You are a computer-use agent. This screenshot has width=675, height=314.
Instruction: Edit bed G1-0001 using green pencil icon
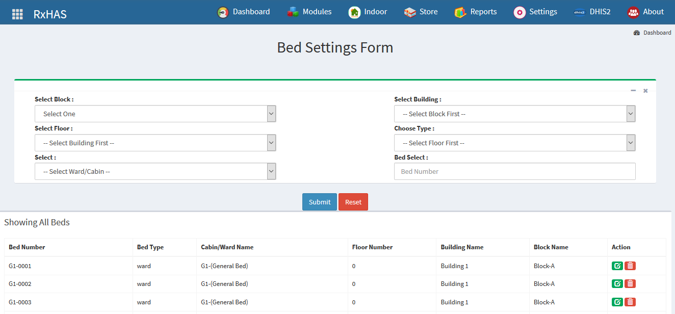pyautogui.click(x=617, y=266)
